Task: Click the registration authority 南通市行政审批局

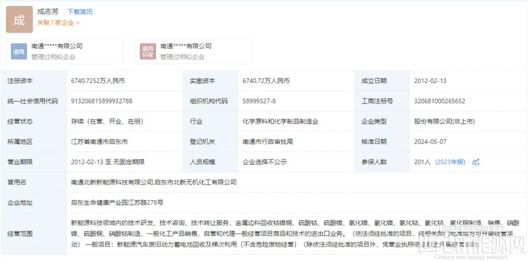Action: (x=267, y=142)
